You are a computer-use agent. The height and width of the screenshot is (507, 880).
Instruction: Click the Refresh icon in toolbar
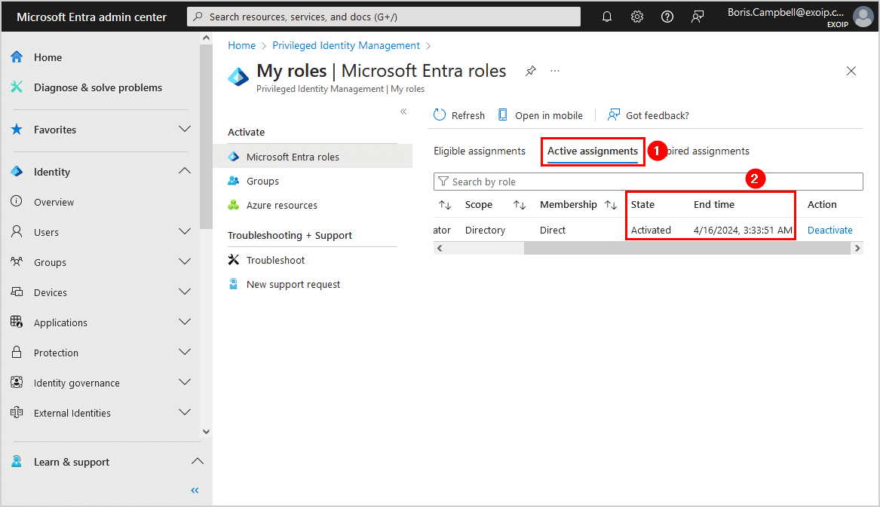click(x=440, y=115)
